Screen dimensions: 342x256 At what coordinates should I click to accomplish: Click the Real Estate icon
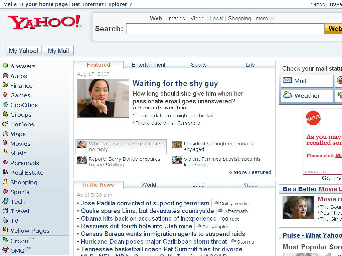coord(5,172)
